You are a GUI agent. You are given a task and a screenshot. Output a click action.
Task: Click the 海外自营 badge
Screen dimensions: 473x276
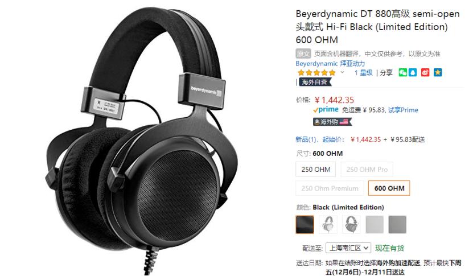click(x=315, y=82)
